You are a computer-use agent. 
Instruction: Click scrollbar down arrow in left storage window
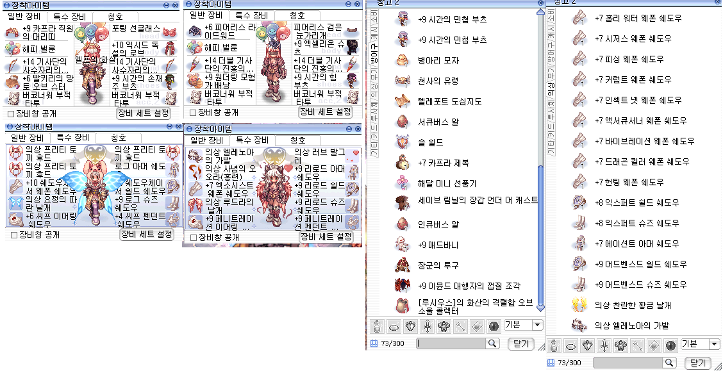[x=541, y=308]
